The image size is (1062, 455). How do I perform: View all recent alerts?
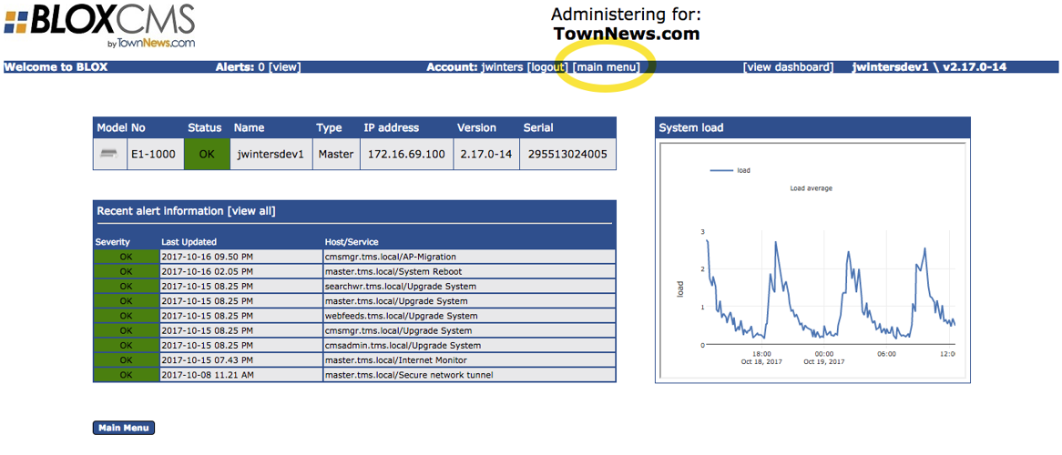tap(251, 210)
